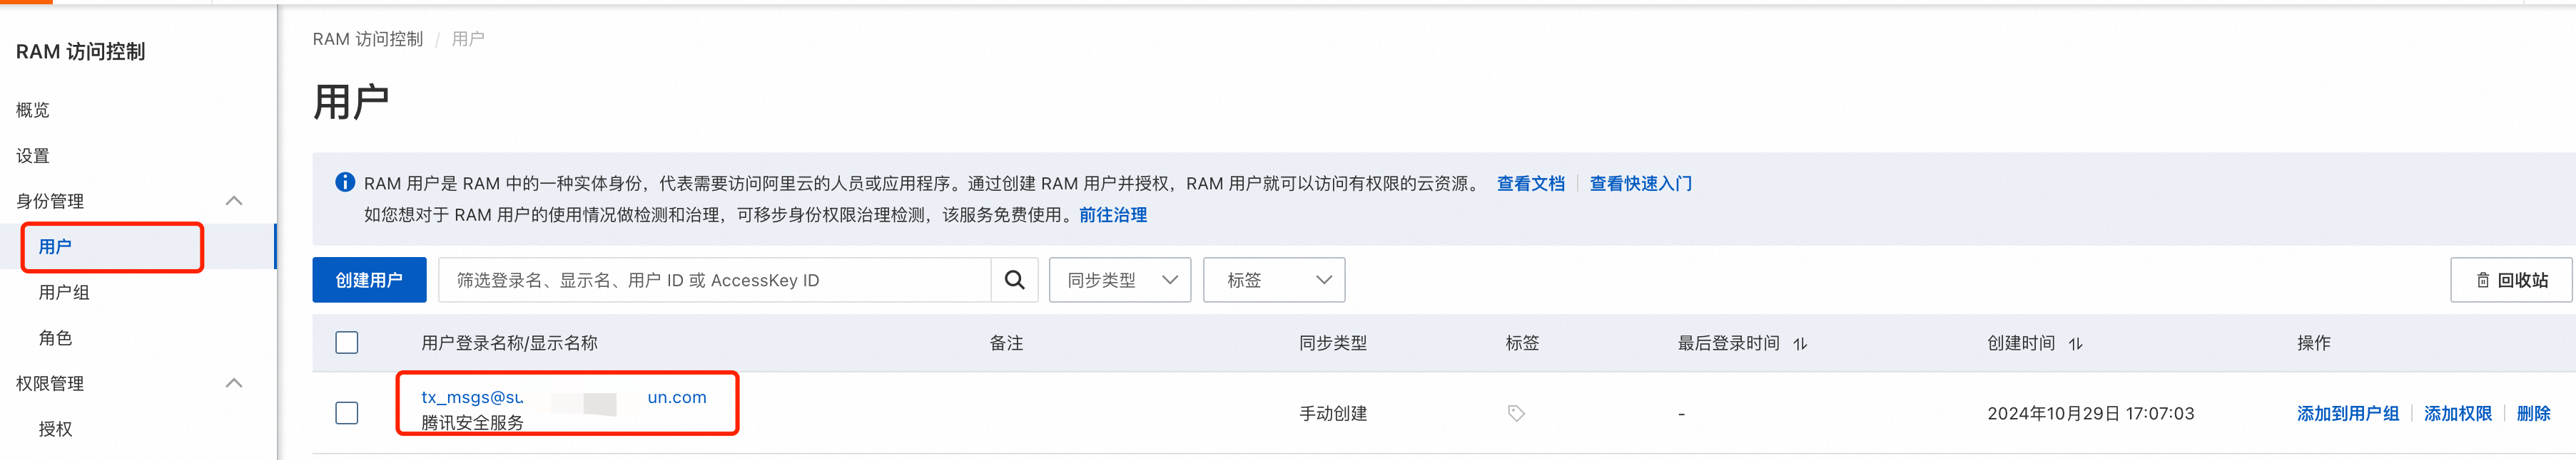Viewport: 2576px width, 460px height.
Task: Click the tag icon in user row
Action: (x=1516, y=413)
